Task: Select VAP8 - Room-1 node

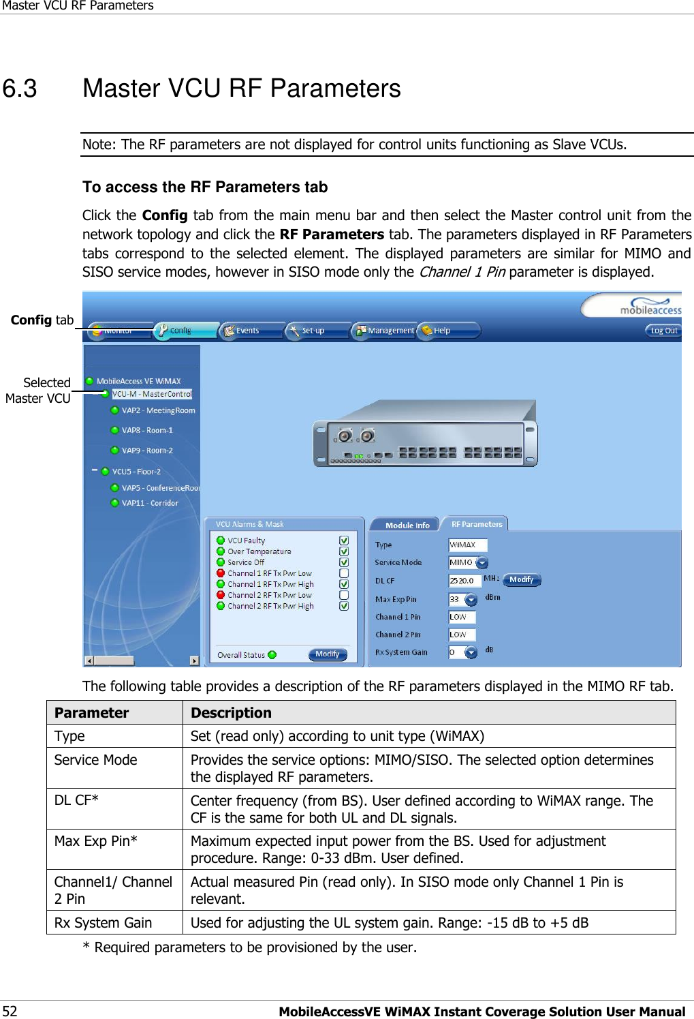Action: point(147,430)
